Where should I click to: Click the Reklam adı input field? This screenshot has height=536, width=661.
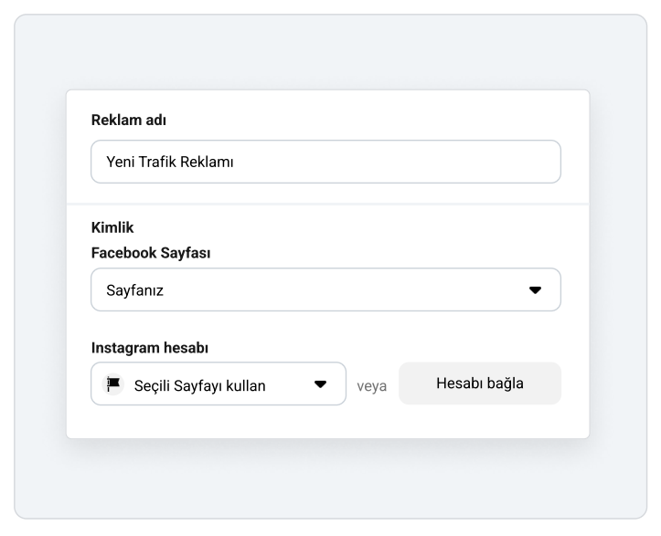[325, 162]
